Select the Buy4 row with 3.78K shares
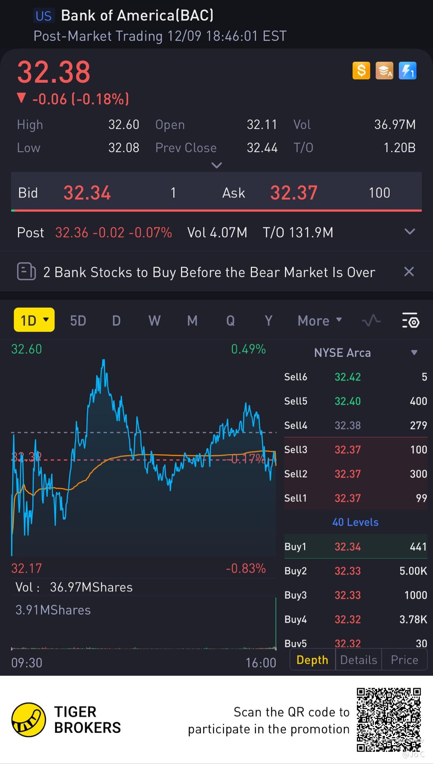 (x=356, y=619)
